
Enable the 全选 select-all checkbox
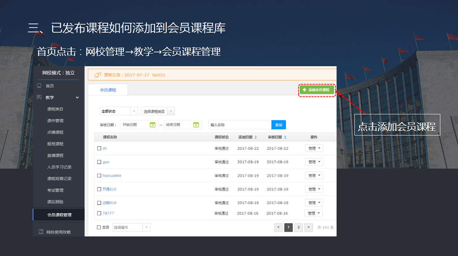point(99,227)
